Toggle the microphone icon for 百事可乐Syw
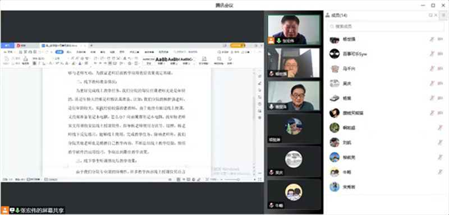 (x=432, y=54)
